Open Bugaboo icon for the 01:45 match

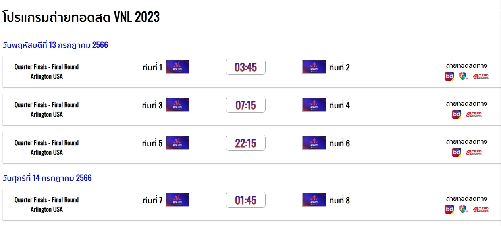tap(449, 209)
